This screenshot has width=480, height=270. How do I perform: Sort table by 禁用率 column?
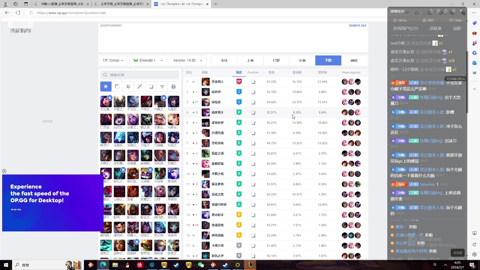pyautogui.click(x=322, y=72)
